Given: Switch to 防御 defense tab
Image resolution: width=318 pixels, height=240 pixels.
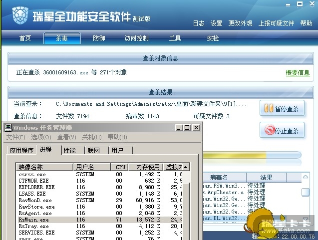Looking at the screenshot, I should click(x=99, y=38).
